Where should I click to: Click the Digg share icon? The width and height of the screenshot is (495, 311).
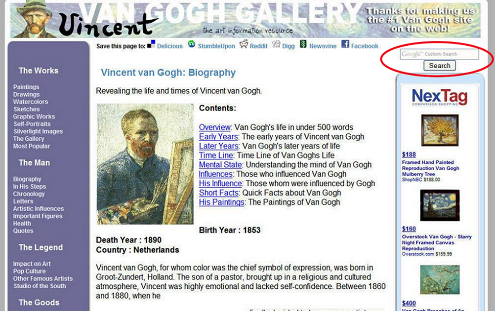[x=276, y=44]
